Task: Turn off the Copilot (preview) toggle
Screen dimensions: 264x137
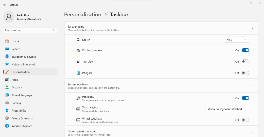Action: coord(245,50)
